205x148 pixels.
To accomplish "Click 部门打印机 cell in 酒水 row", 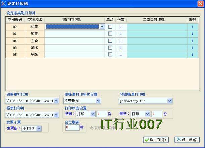I will coord(75,48).
